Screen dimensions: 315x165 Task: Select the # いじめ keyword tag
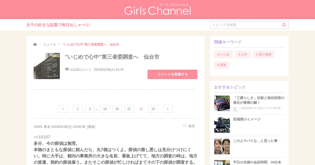(223, 54)
